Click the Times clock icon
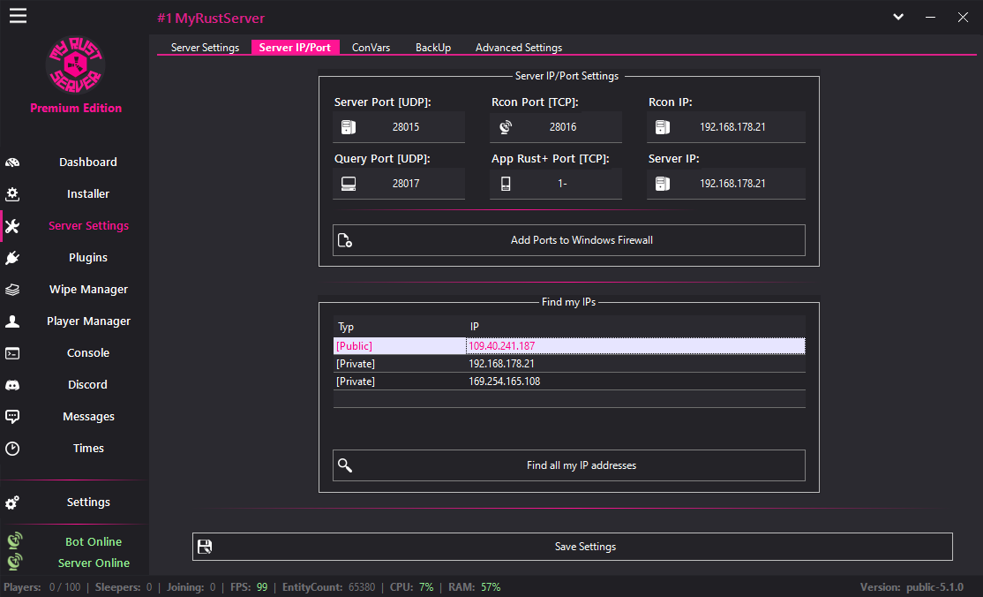Screen dimensions: 983x597 (12, 449)
